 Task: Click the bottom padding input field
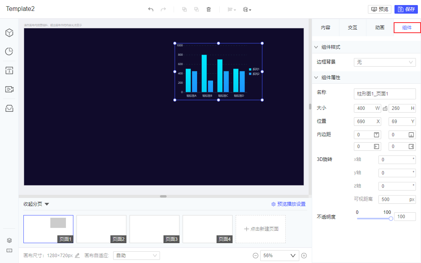[x=402, y=135]
